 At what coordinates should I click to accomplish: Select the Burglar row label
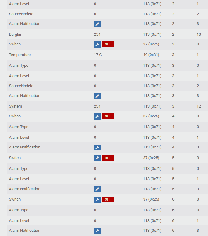[15, 34]
